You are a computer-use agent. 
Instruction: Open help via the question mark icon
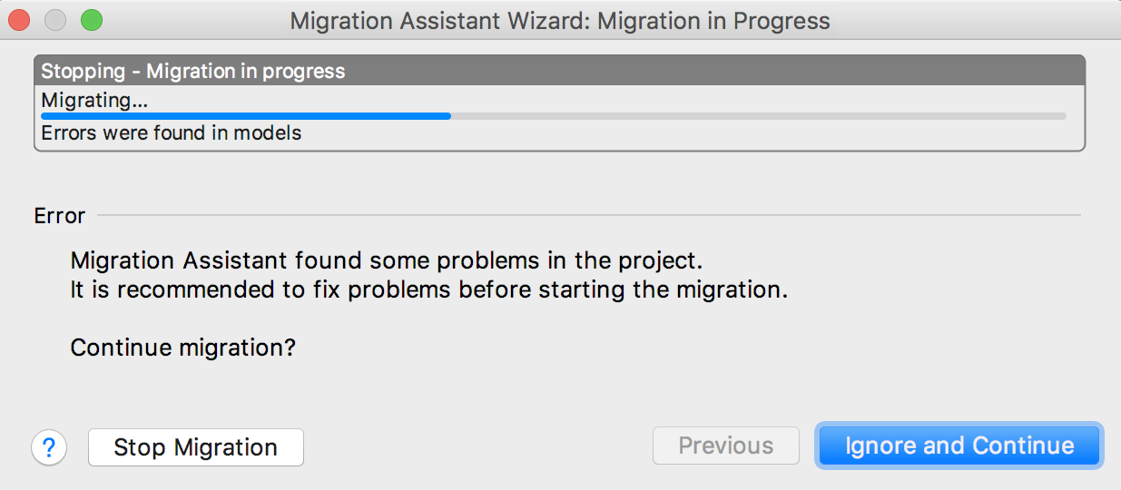click(49, 447)
